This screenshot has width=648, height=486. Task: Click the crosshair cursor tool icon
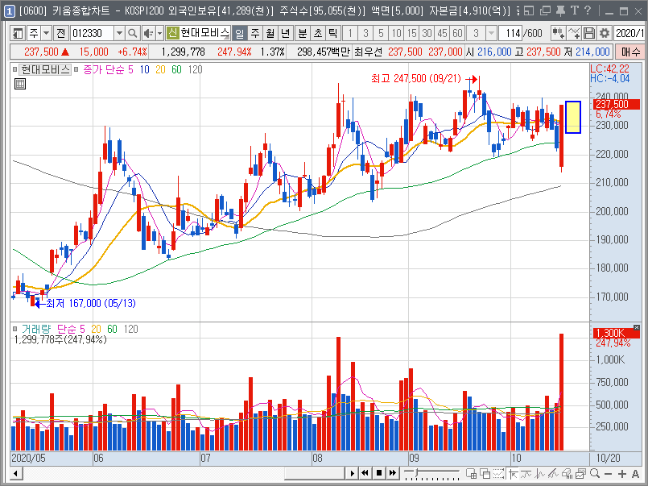click(x=514, y=474)
